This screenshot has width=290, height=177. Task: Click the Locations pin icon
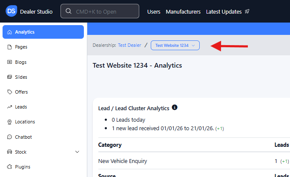tap(9, 122)
